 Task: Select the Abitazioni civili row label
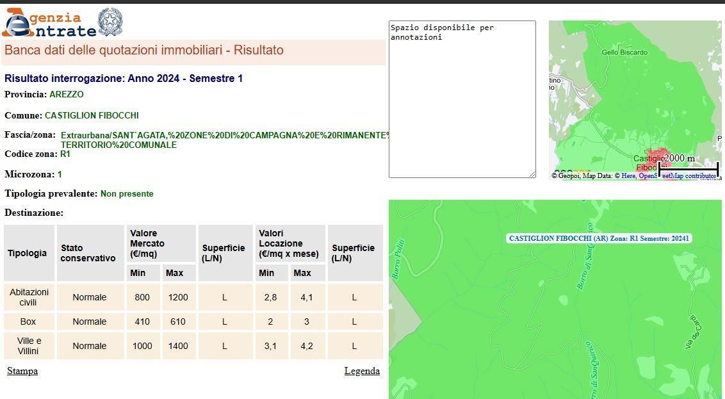coord(29,297)
